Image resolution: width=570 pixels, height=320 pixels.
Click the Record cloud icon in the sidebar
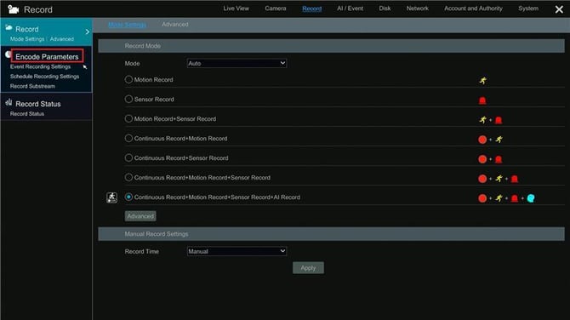(x=9, y=27)
